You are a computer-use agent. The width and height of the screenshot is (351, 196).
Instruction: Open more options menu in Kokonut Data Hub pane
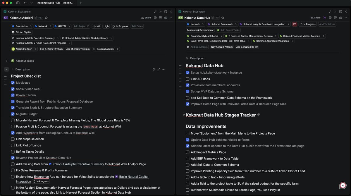point(346,18)
